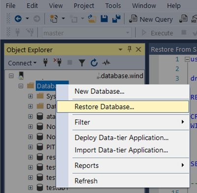The image size is (197, 193).
Task: Open the Filter submenu in the context menu
Action: [x=123, y=122]
